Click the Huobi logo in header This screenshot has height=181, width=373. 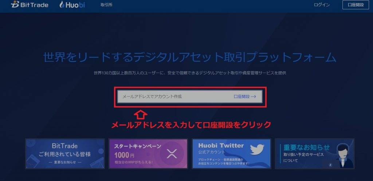pyautogui.click(x=72, y=5)
